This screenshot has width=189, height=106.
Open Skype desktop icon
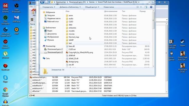pyautogui.click(x=5, y=79)
